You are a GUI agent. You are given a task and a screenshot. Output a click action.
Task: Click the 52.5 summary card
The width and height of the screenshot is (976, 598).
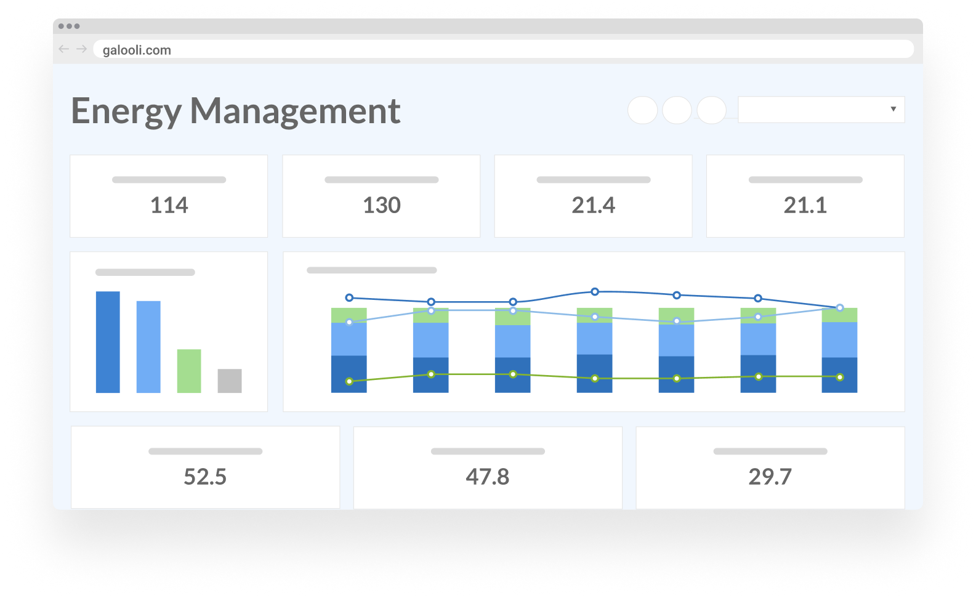(x=205, y=468)
